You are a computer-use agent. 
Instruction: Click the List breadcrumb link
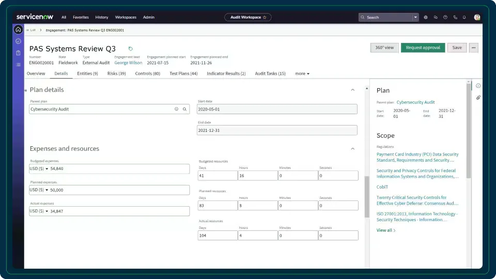[x=33, y=30]
